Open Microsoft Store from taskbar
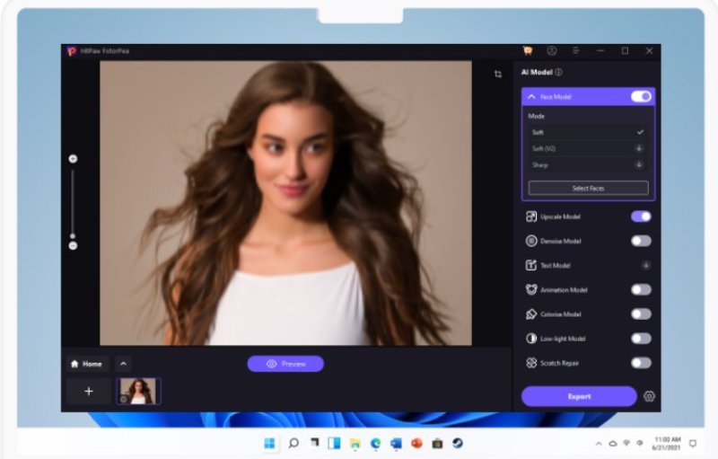Image resolution: width=718 pixels, height=459 pixels. point(437,444)
